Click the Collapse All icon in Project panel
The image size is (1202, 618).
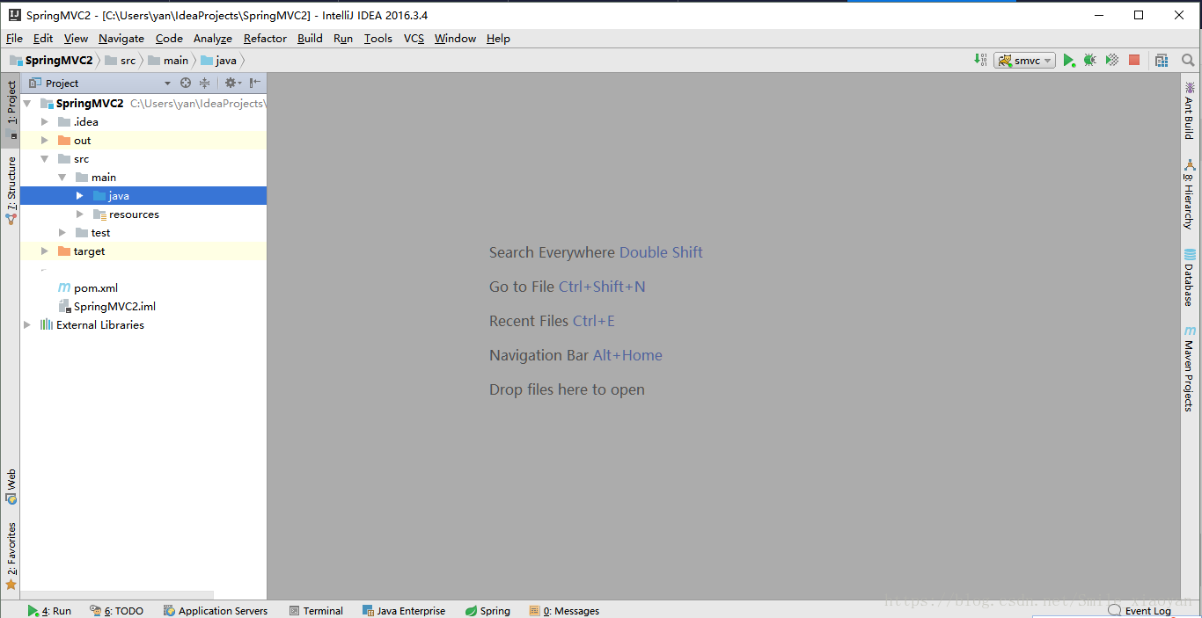point(204,83)
